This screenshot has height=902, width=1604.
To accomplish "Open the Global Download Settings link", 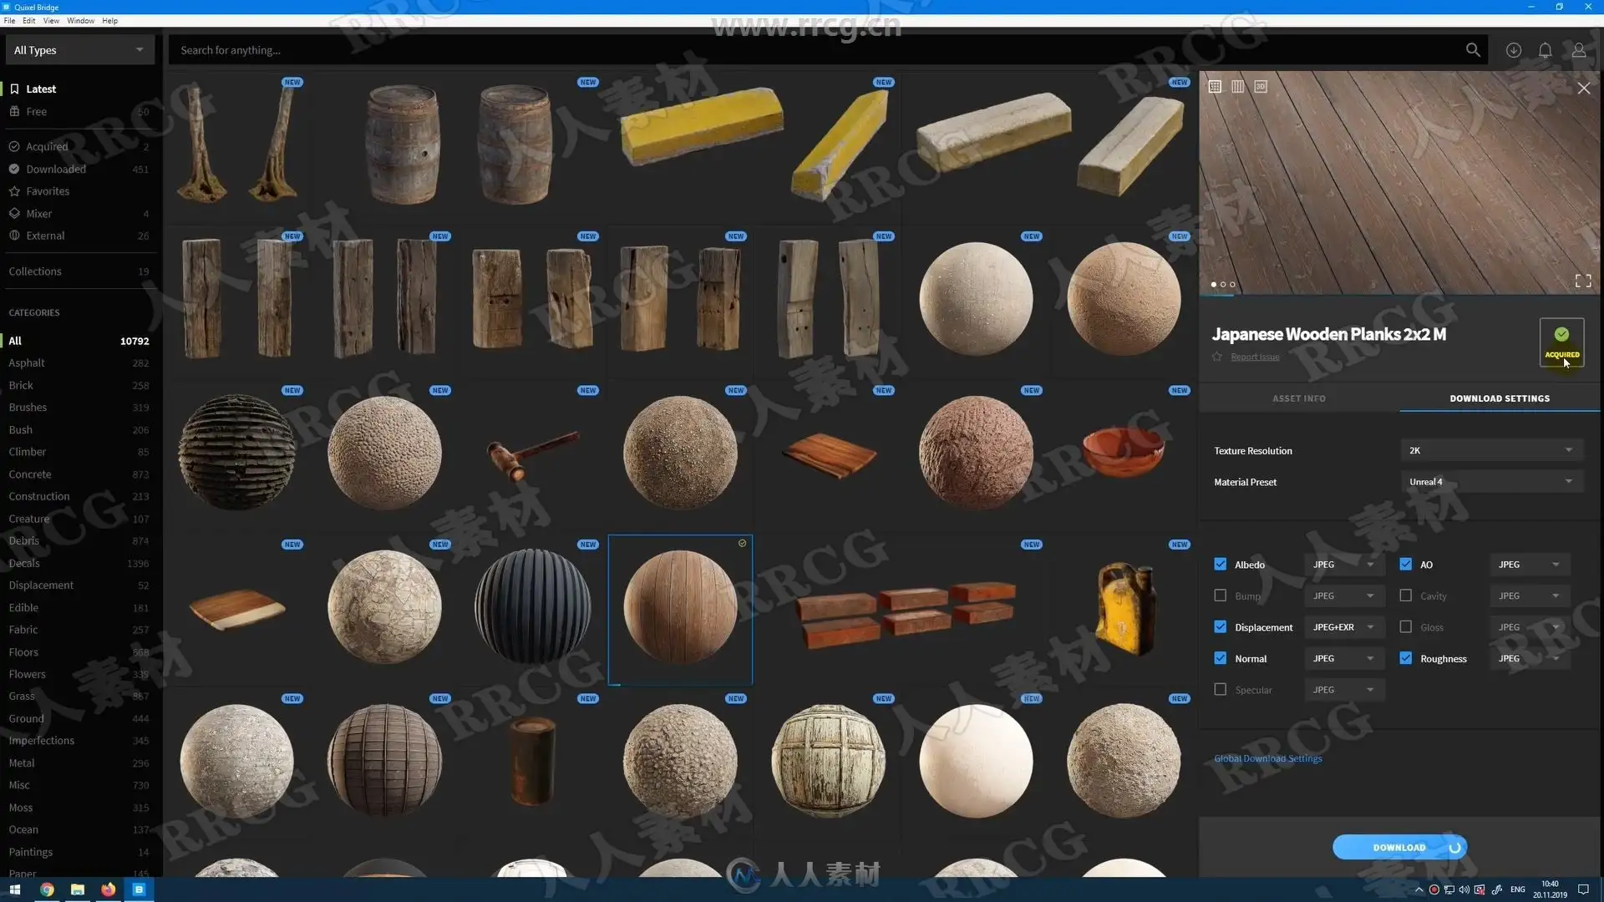I will (1267, 758).
